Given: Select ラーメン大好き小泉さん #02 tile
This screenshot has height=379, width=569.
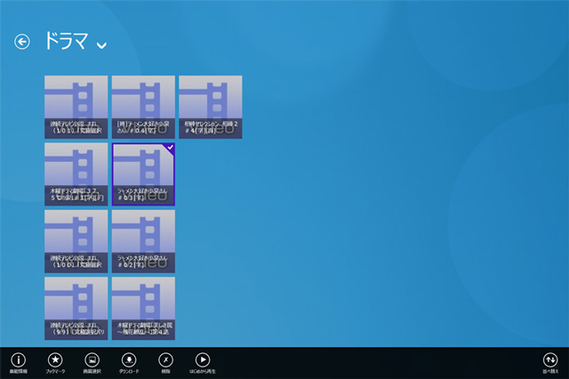Looking at the screenshot, I should pos(143,241).
